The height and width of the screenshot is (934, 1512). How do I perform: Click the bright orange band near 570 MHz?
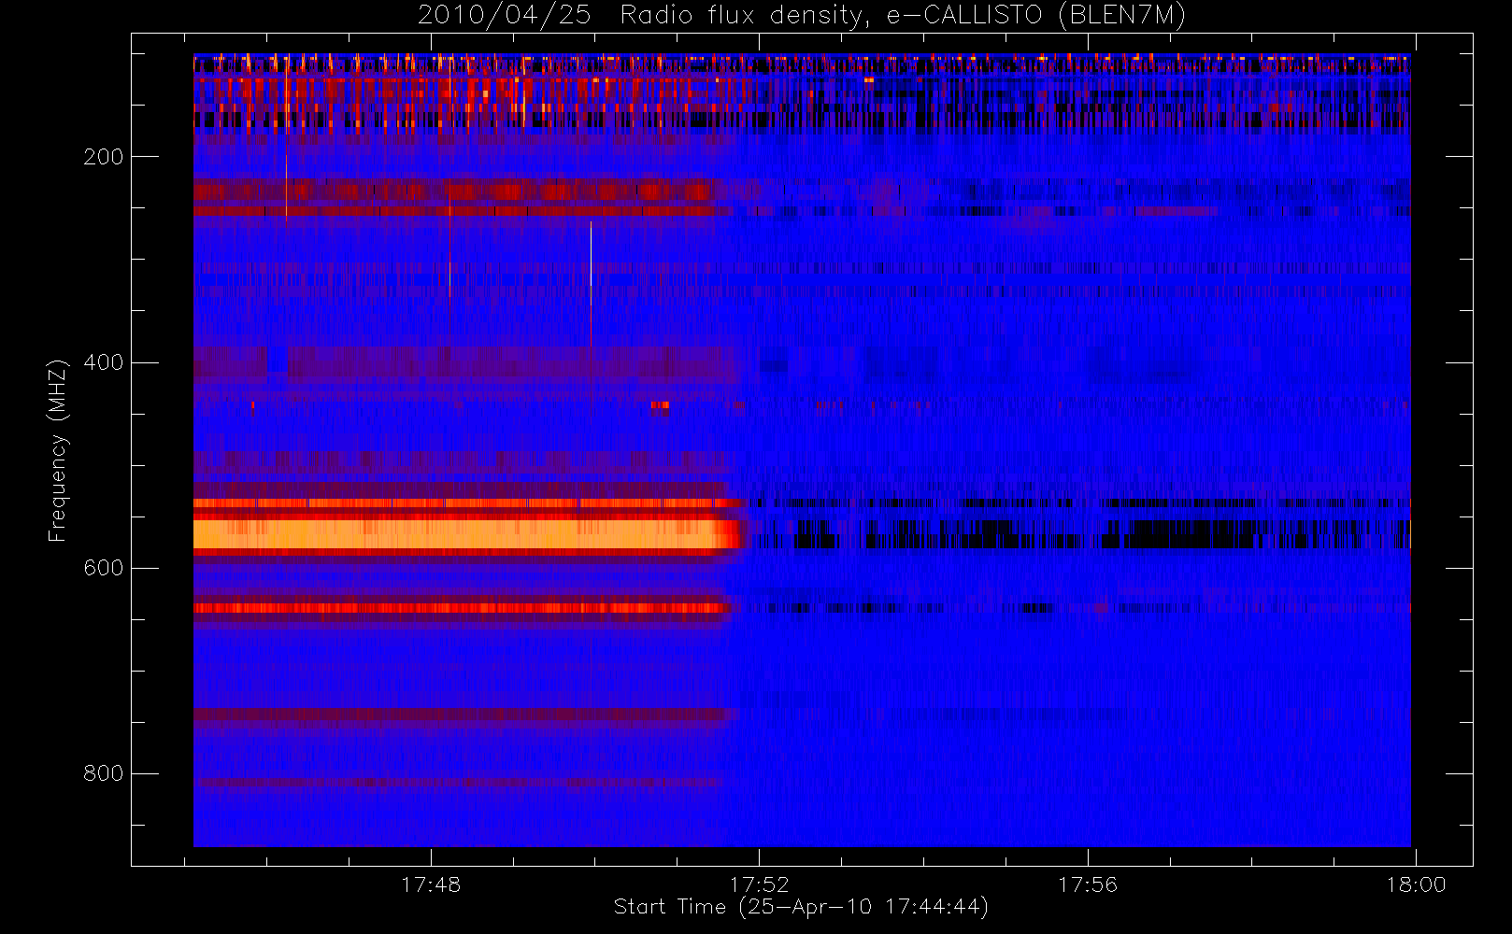464,534
